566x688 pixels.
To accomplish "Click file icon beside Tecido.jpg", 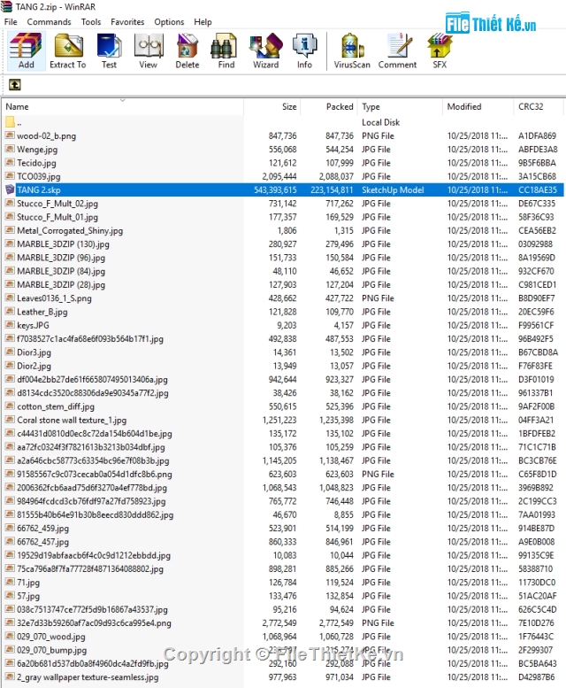I will click(10, 163).
